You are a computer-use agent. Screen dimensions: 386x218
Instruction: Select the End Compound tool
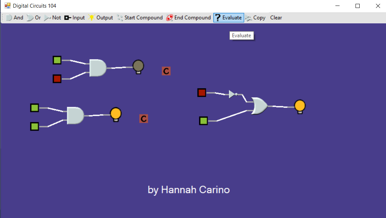(188, 18)
